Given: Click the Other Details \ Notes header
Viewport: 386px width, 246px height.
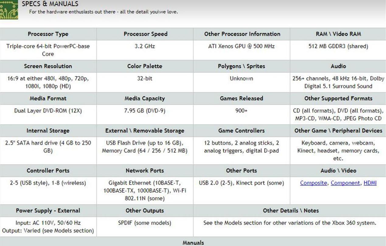Looking at the screenshot, I should [291, 211].
